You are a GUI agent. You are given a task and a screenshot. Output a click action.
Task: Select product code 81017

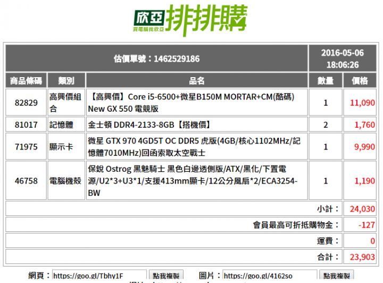(26, 124)
